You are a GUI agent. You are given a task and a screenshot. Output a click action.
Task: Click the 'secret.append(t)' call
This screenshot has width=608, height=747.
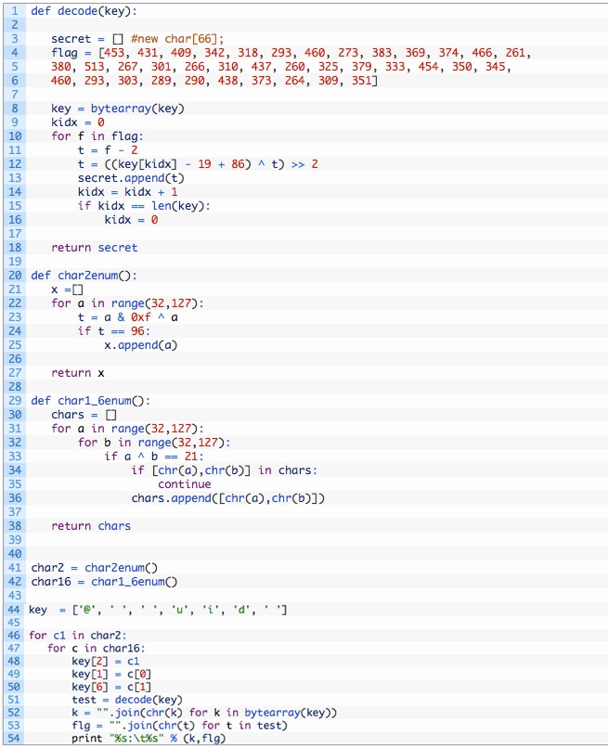coord(131,178)
